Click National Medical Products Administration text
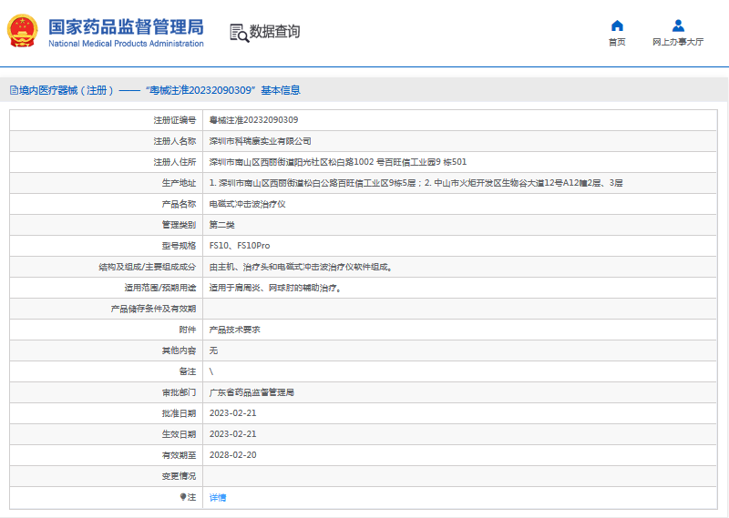 (x=126, y=43)
